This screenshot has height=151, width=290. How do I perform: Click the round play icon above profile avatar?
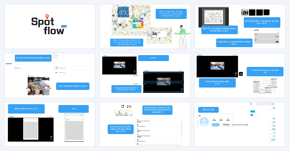coord(200,116)
